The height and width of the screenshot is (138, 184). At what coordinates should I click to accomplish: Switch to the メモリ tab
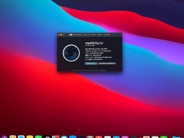(94, 35)
